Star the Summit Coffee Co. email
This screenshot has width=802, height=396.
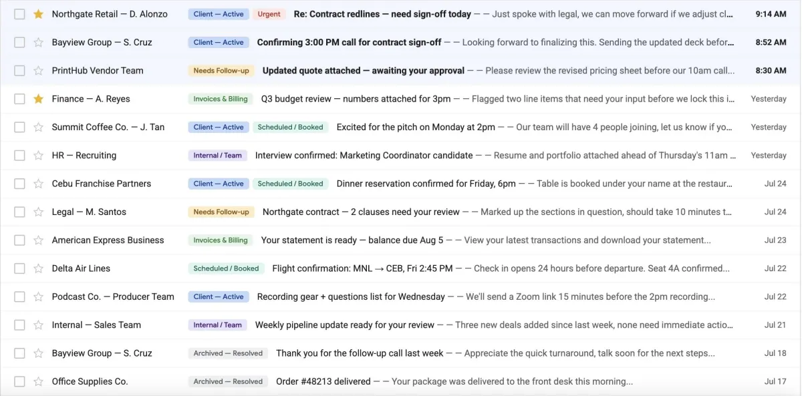click(x=38, y=127)
